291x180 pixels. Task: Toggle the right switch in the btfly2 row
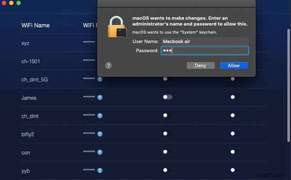point(235,133)
